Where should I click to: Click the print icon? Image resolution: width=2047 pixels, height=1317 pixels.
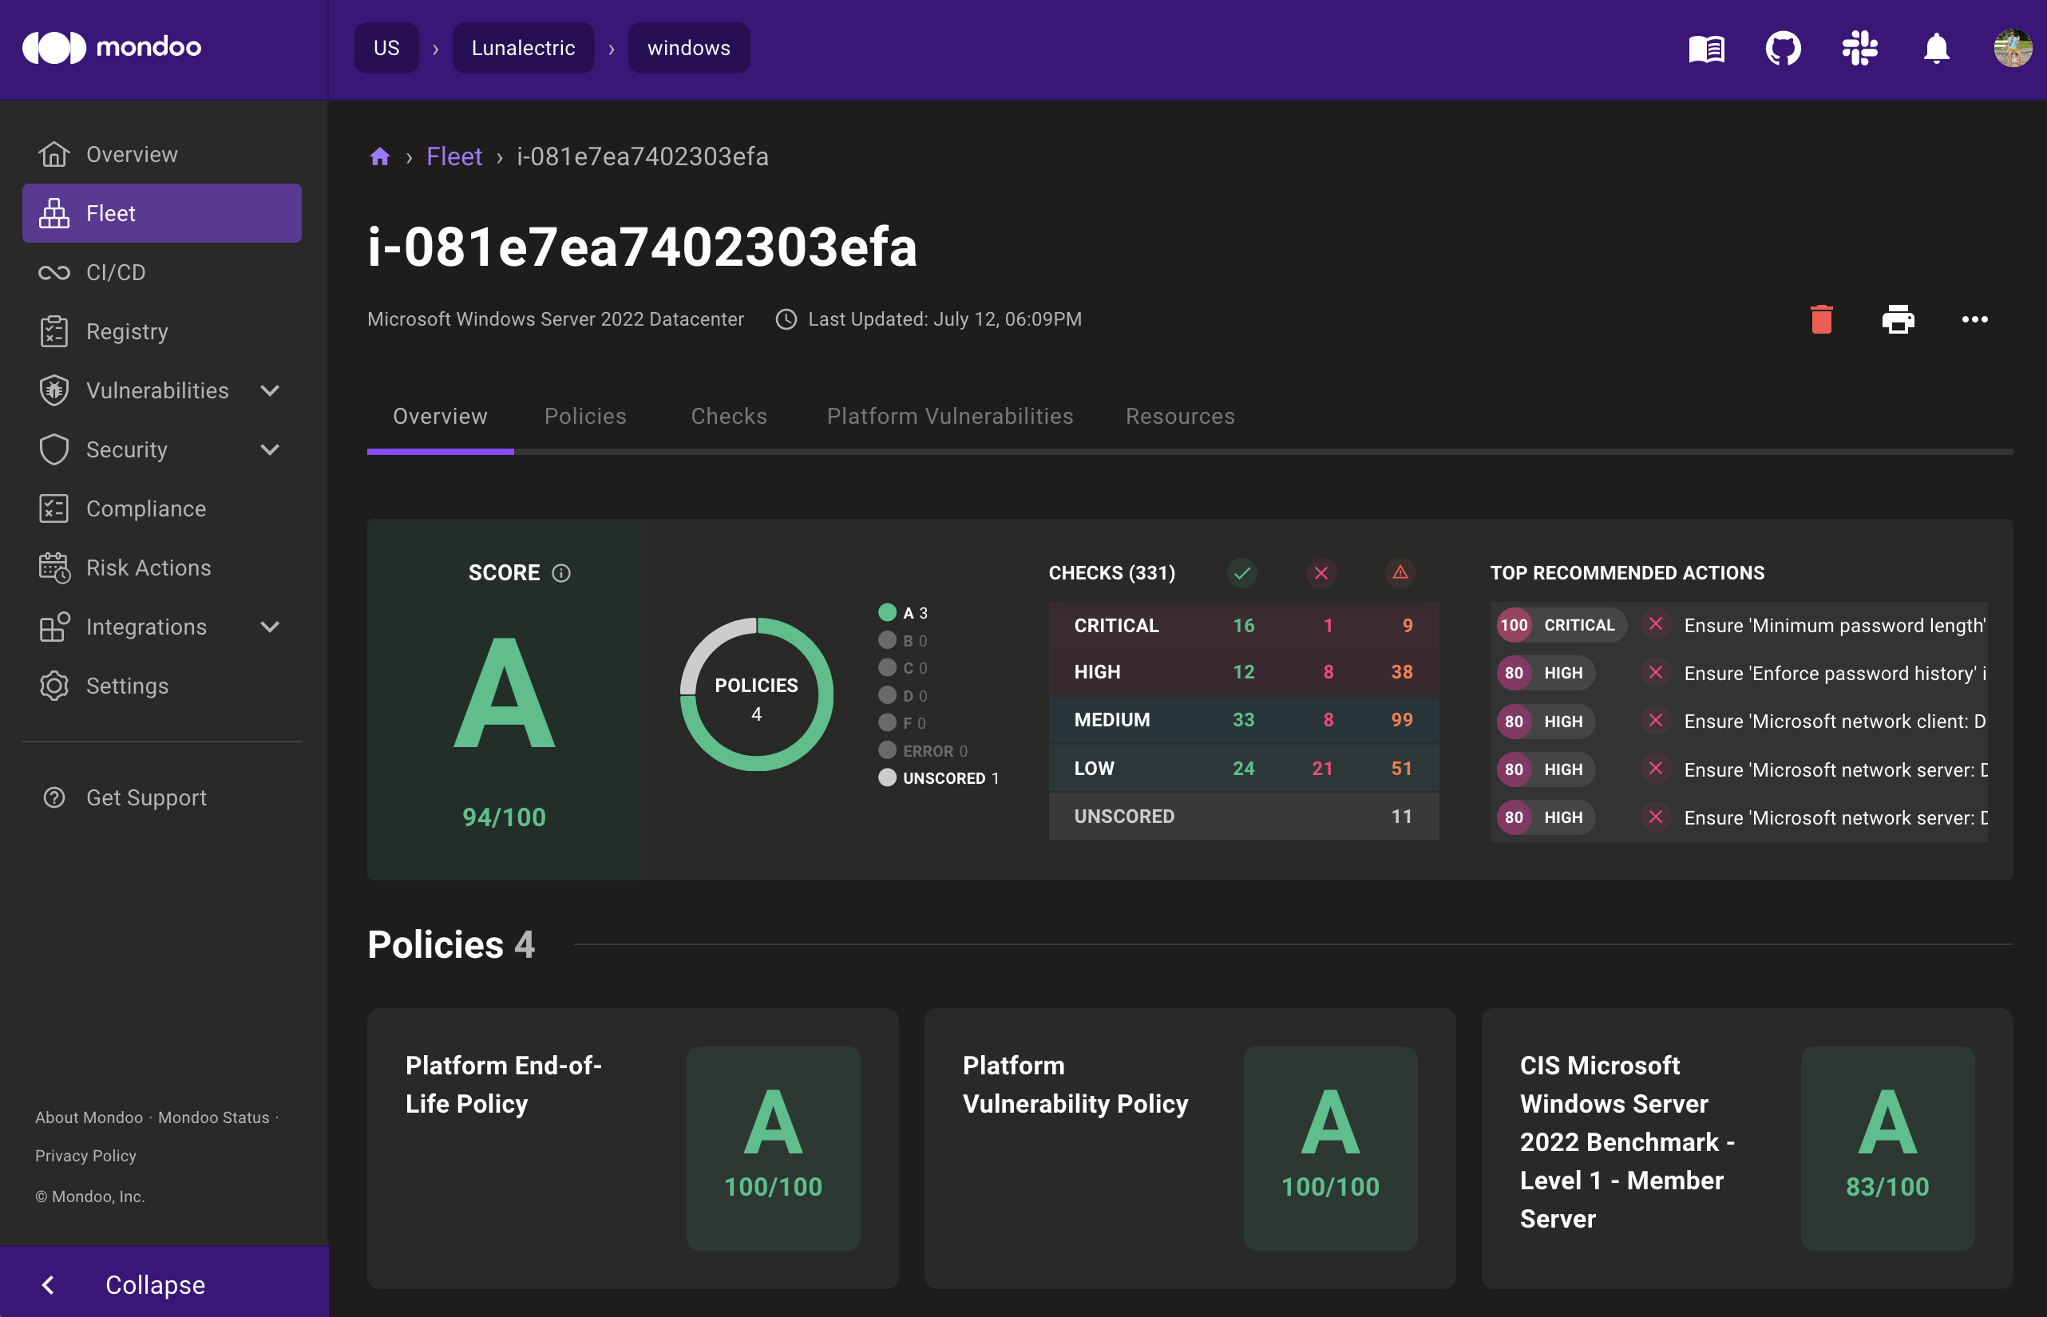1897,319
